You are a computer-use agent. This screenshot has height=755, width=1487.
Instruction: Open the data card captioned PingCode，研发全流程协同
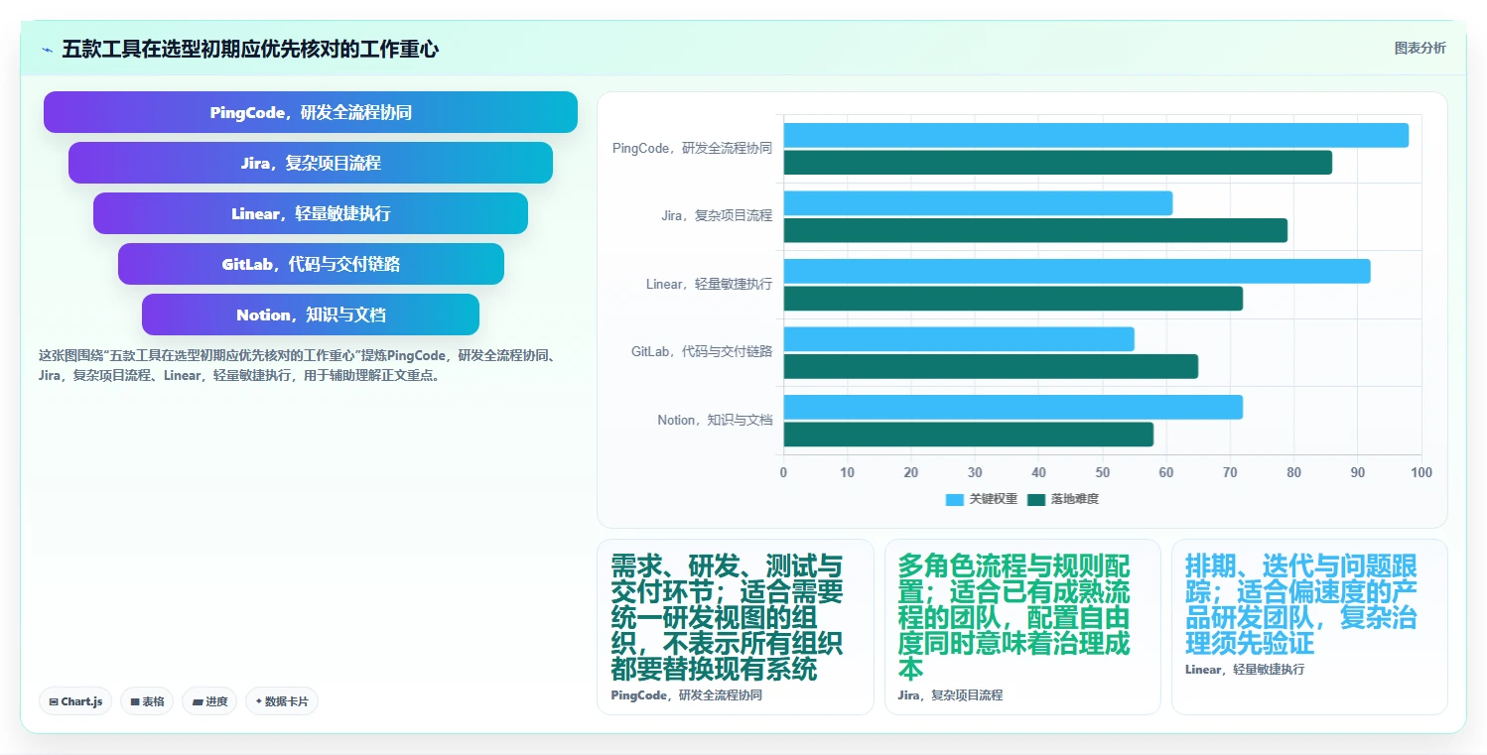(x=736, y=627)
